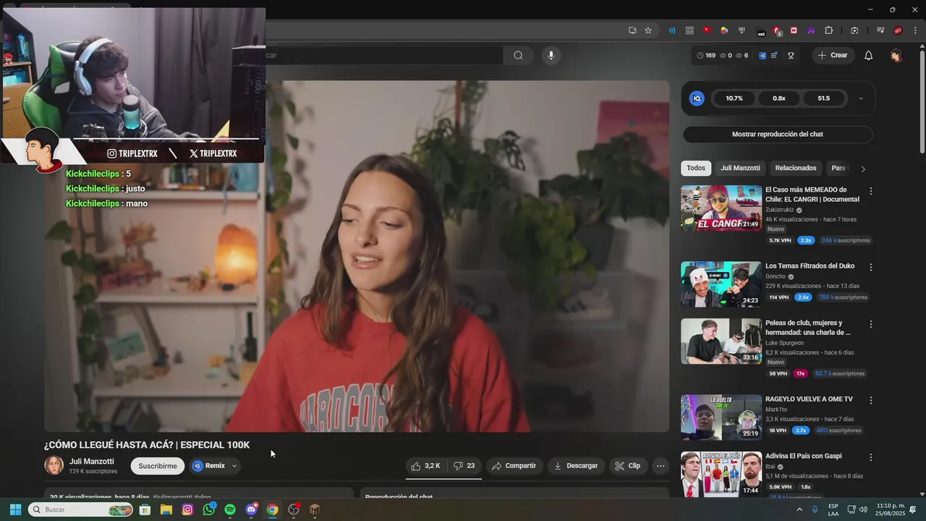Open Adivina El País con Gaspi title
The image size is (926, 521).
[803, 457]
